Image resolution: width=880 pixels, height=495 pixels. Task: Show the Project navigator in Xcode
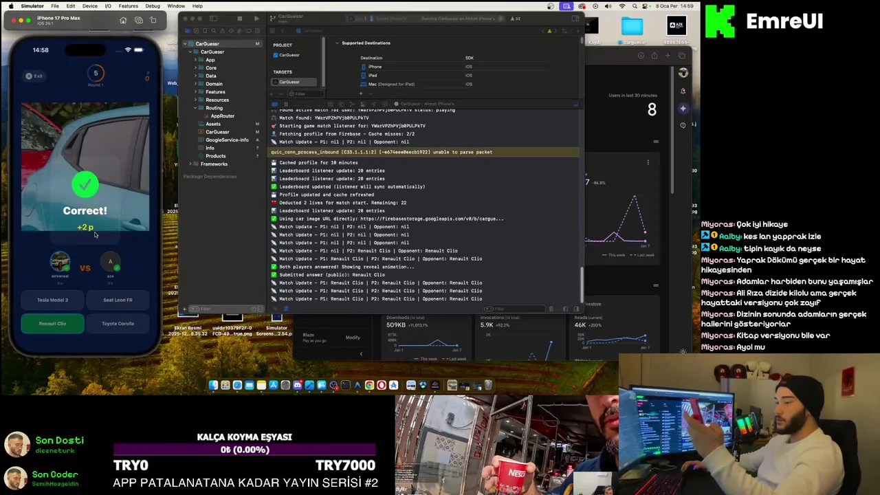(188, 31)
